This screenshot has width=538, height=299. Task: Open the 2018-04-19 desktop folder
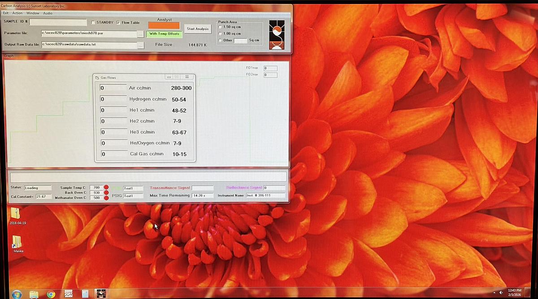tap(16, 214)
